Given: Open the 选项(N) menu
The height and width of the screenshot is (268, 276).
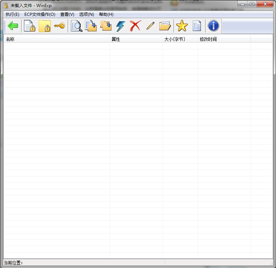Looking at the screenshot, I should click(x=86, y=14).
